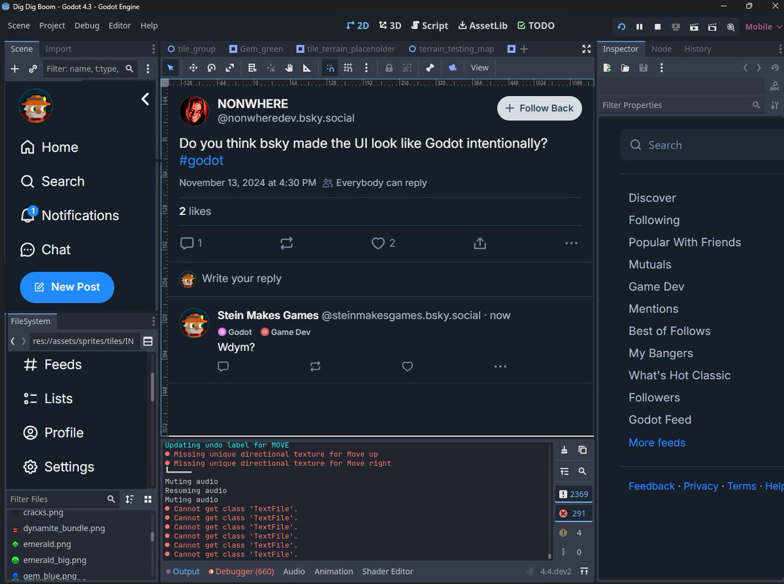Click Follow Back button
Screen dimensions: 784x584
[540, 108]
